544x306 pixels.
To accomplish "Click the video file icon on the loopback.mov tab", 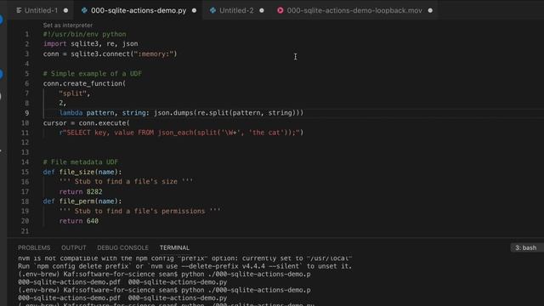I will (280, 10).
